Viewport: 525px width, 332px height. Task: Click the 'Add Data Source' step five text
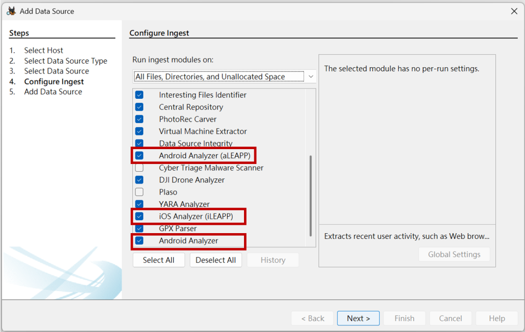(53, 92)
